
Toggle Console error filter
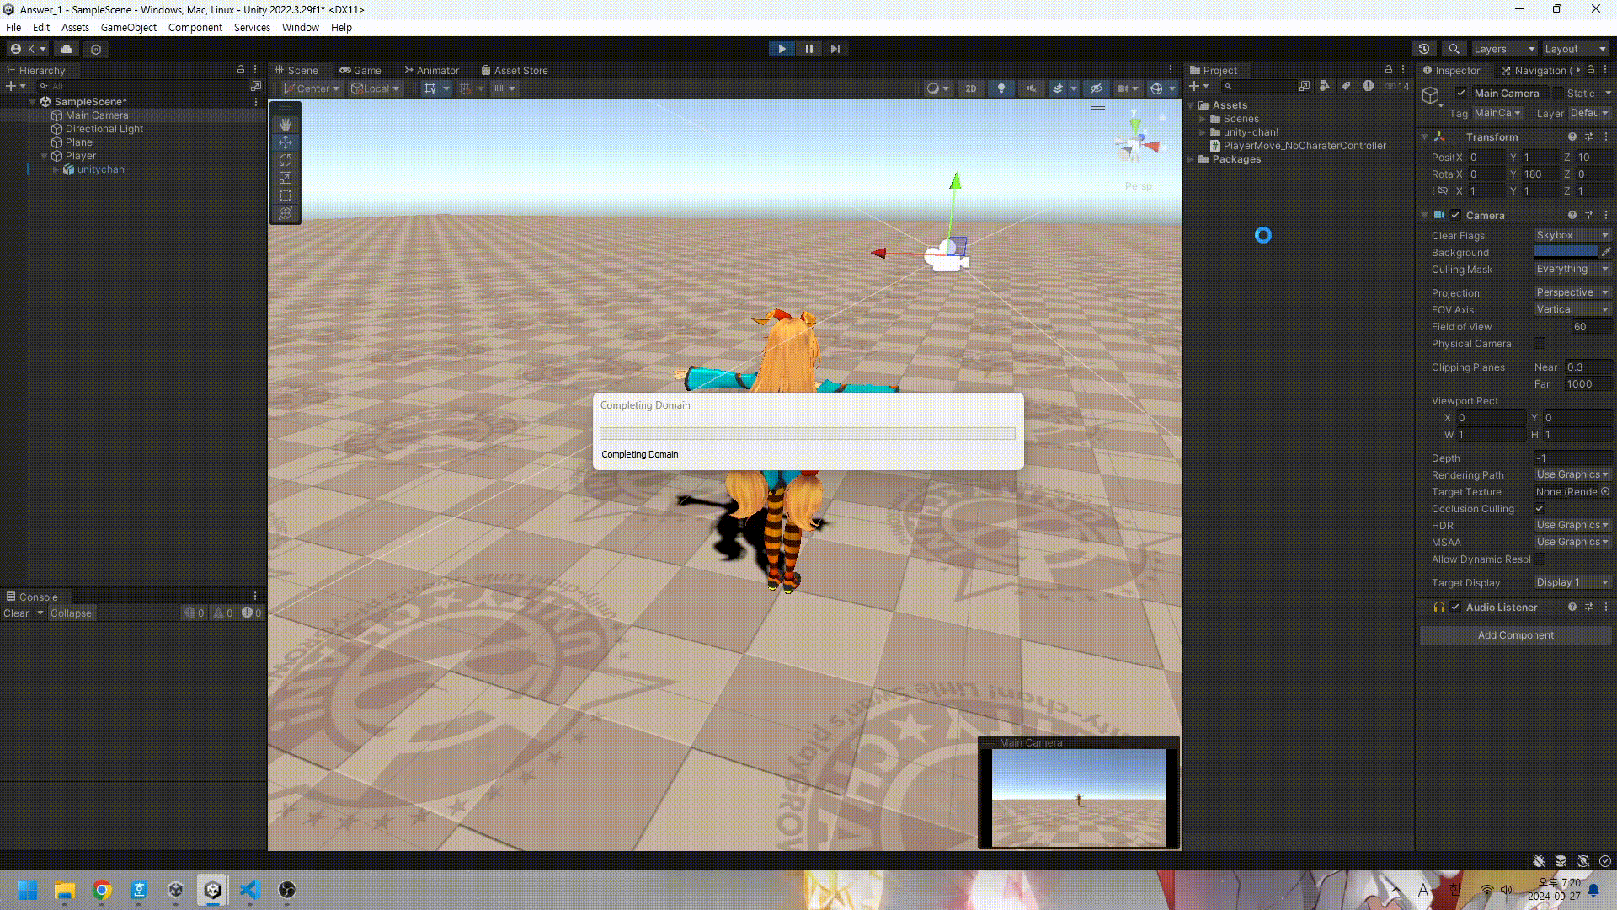tap(252, 613)
